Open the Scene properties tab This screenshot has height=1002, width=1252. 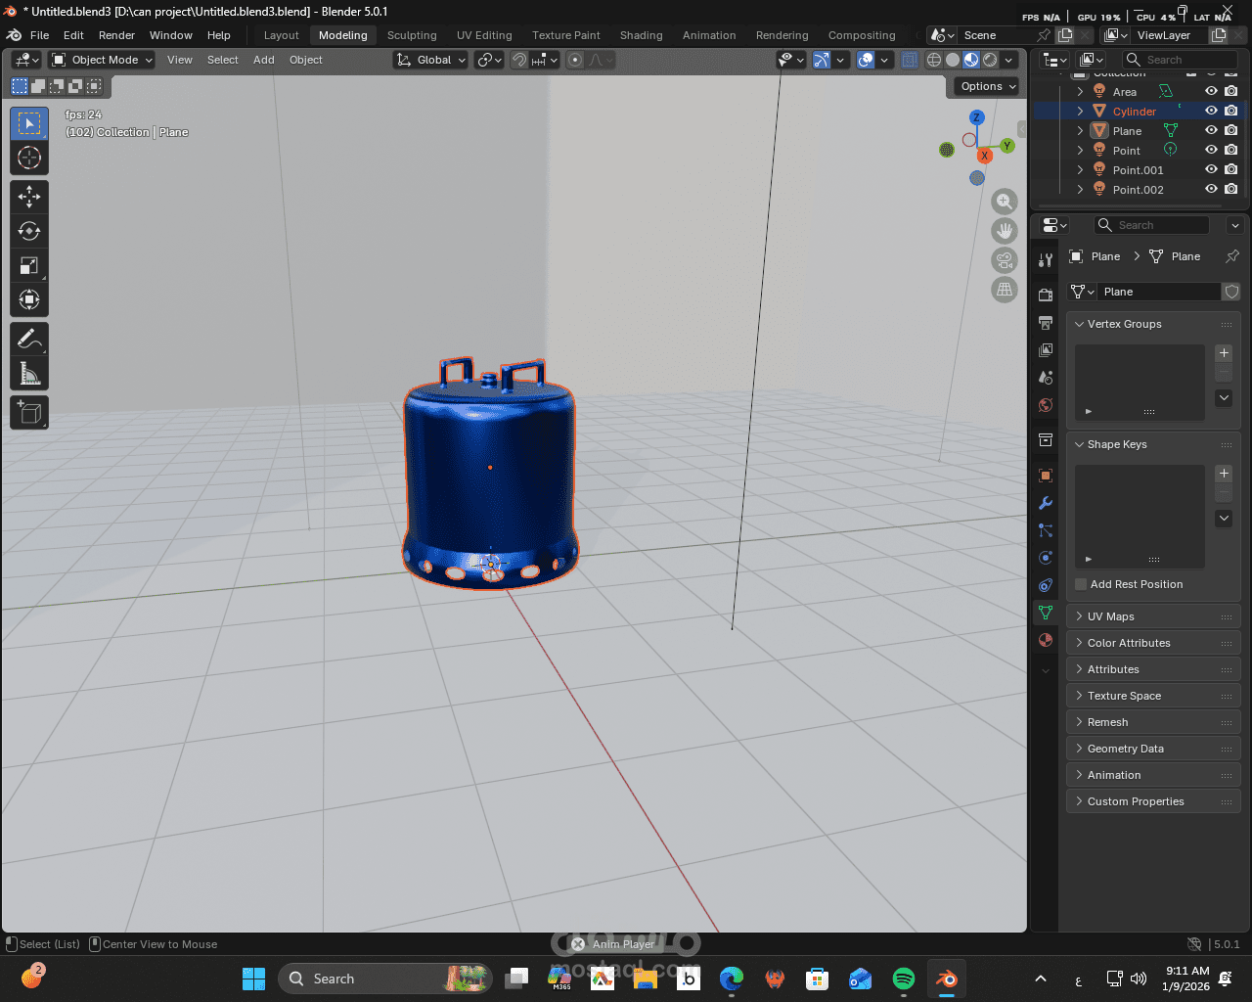1046,377
